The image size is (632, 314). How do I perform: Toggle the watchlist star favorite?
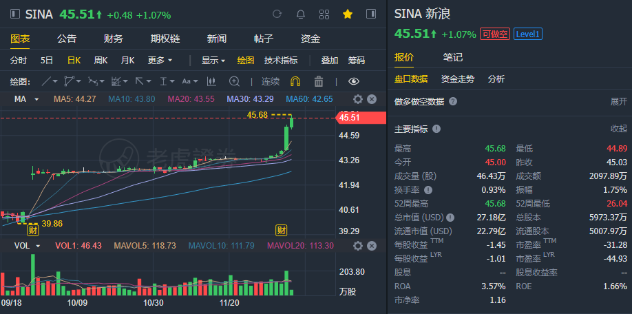pyautogui.click(x=348, y=14)
